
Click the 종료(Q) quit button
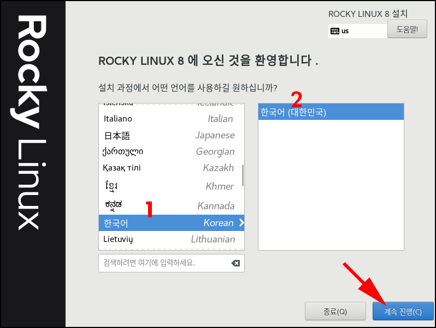[x=335, y=311]
